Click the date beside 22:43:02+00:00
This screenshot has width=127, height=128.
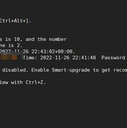pos(14,52)
